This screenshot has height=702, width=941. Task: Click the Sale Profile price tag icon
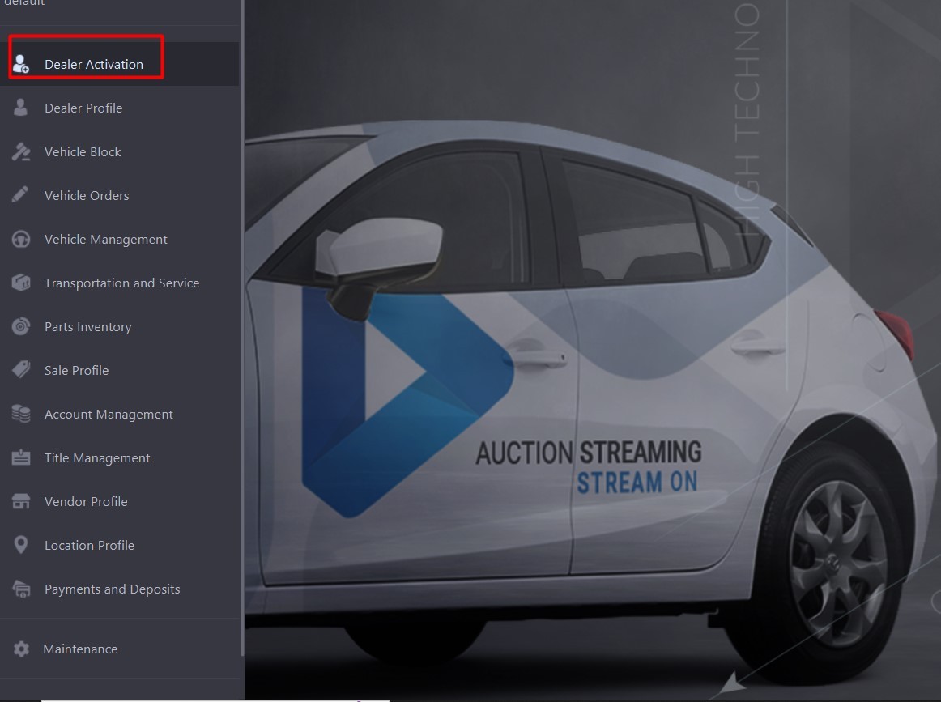pos(21,370)
